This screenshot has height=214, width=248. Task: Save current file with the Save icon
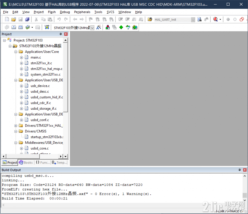click(20, 19)
